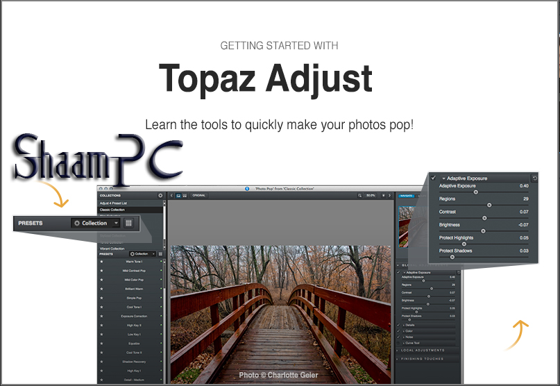Favorite the Equalize preset star

point(101,344)
